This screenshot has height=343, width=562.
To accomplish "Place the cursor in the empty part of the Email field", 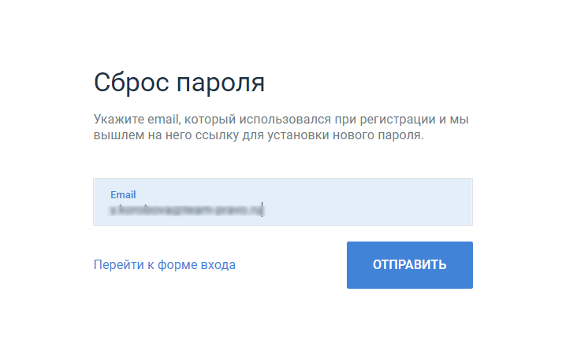I will (x=366, y=209).
